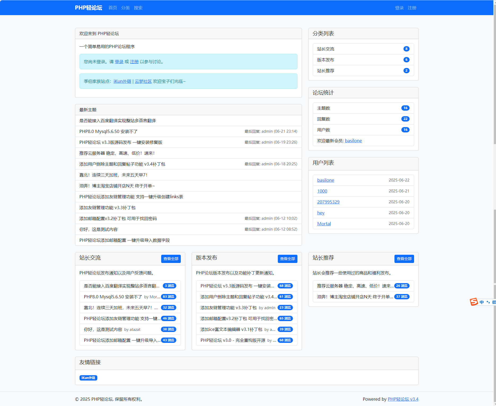Click 查看全部 in the 版本发布 panel

coord(287,259)
